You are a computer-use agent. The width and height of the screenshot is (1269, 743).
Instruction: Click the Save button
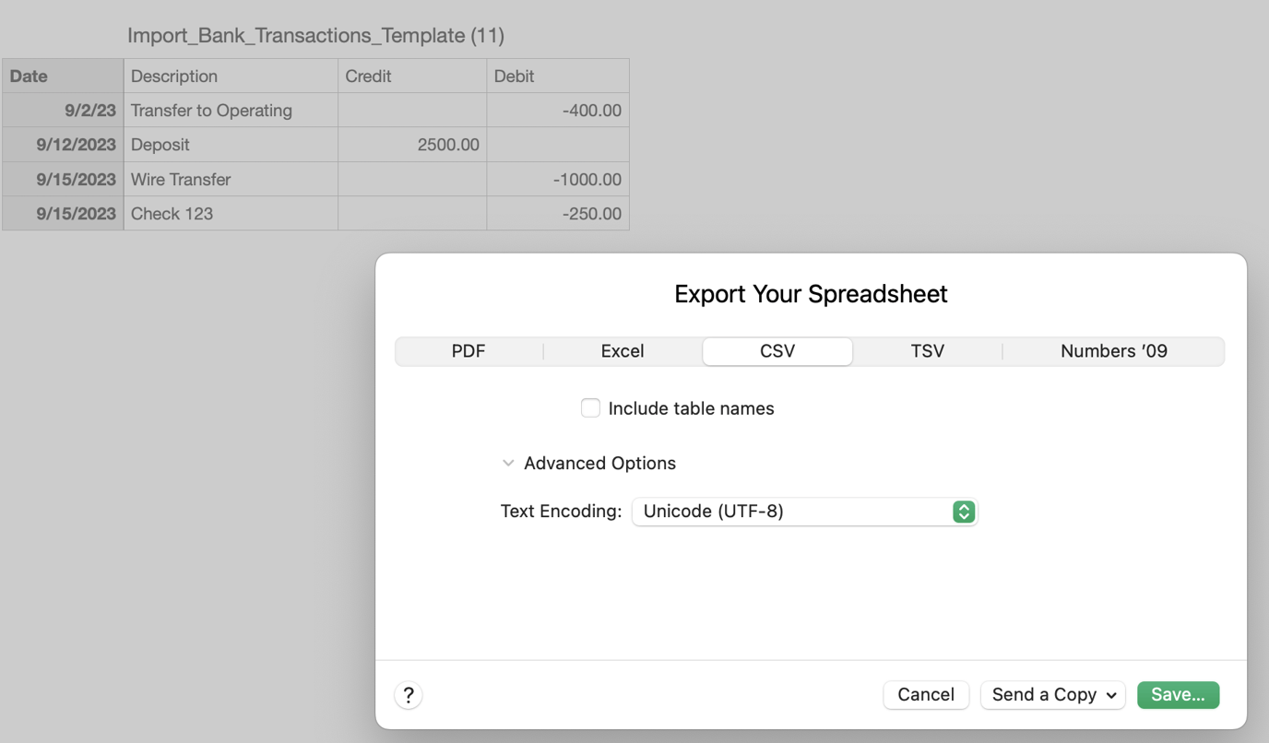[1178, 694]
